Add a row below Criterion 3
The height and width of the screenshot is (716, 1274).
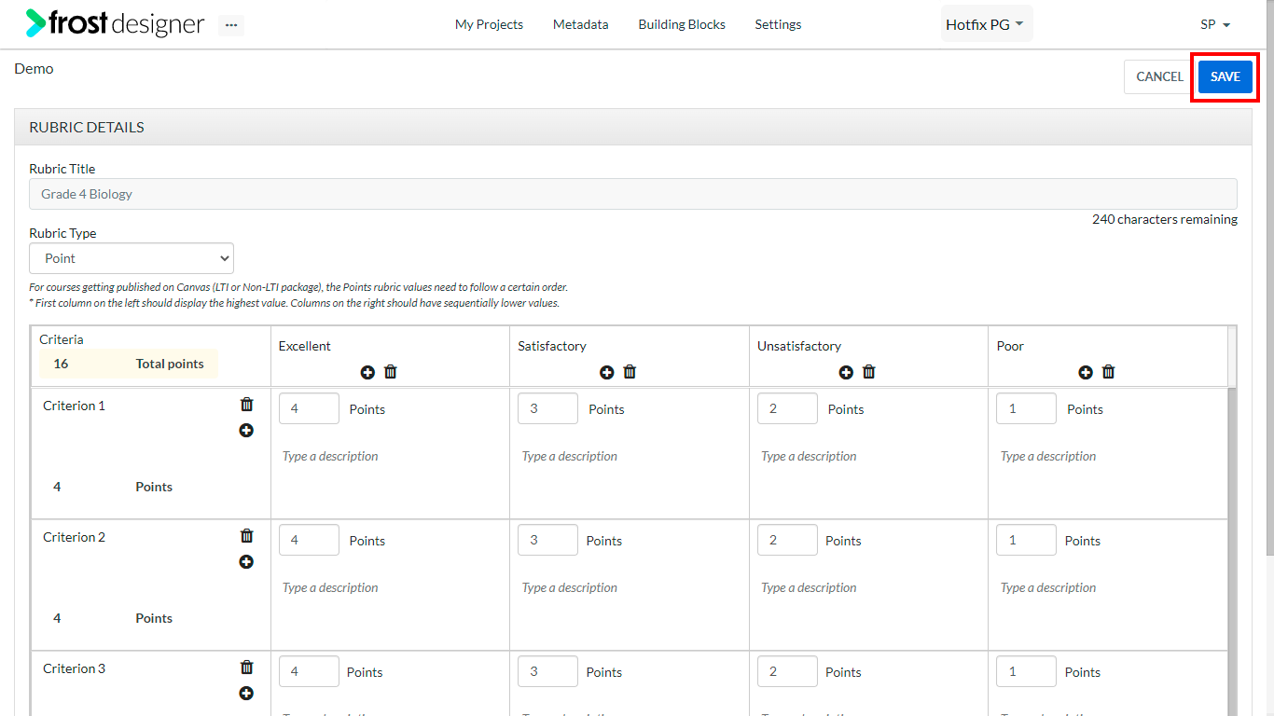(246, 694)
